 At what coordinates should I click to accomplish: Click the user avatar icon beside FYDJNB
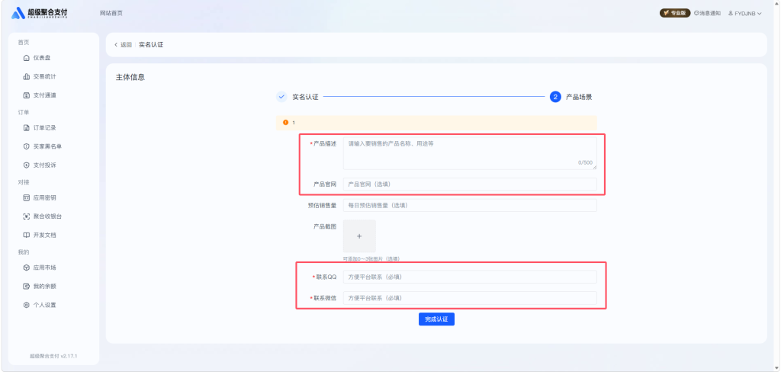pyautogui.click(x=731, y=14)
